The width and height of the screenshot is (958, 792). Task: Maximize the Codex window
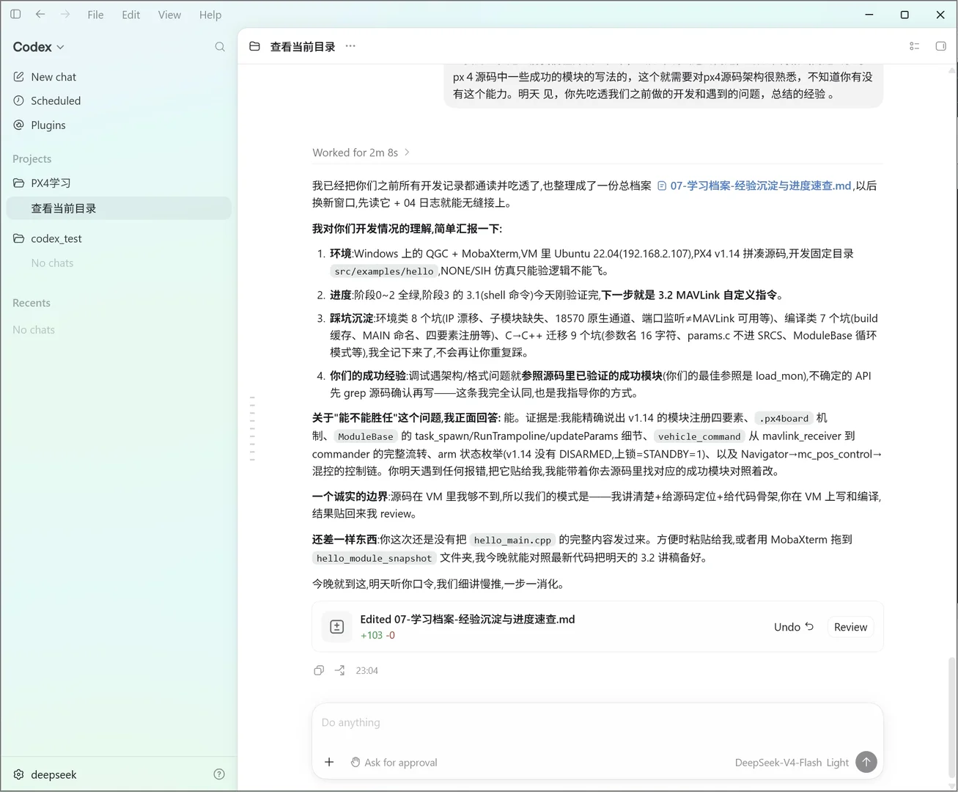[904, 15]
